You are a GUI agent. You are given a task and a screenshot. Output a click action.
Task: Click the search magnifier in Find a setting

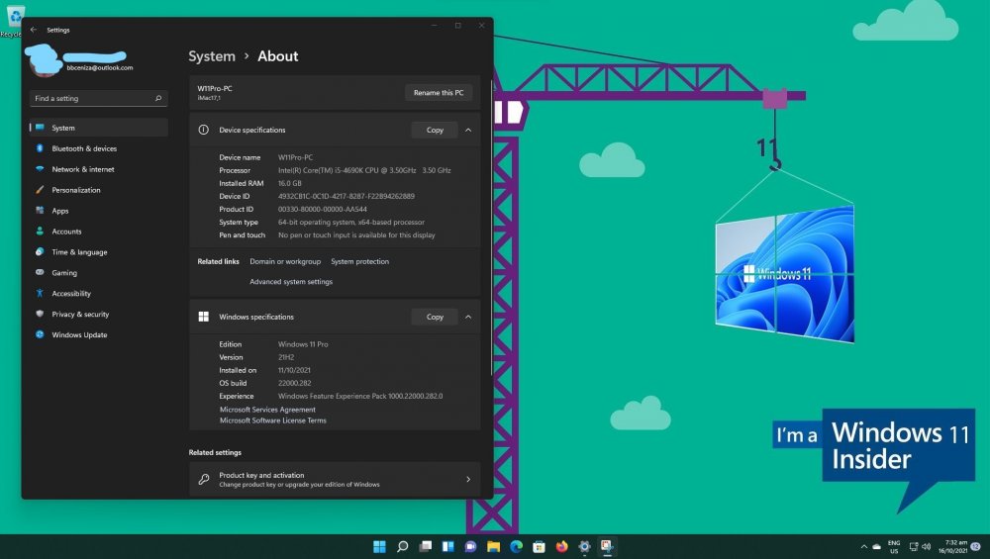158,98
